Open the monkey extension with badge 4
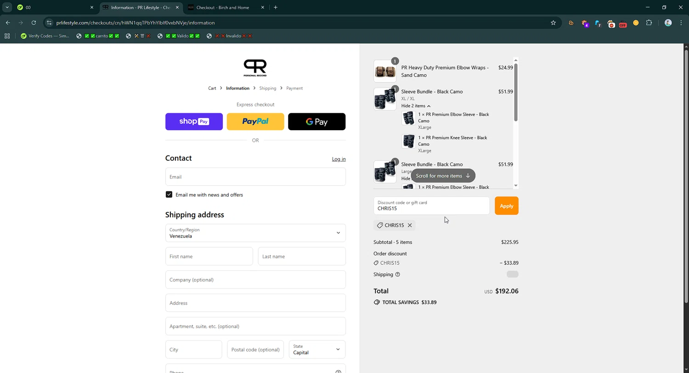 585,23
